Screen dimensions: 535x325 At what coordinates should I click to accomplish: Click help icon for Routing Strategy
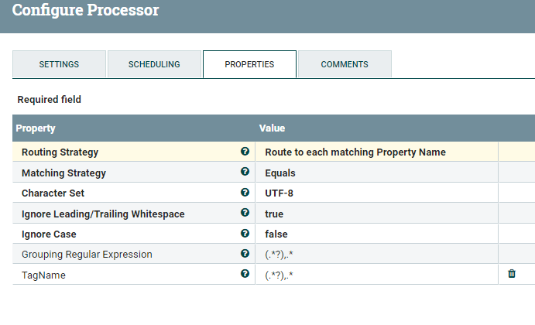245,152
